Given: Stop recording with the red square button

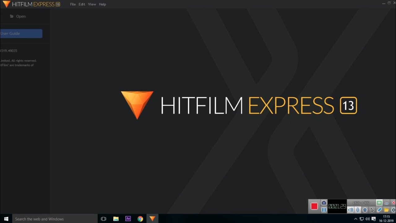Looking at the screenshot, I should [x=314, y=206].
